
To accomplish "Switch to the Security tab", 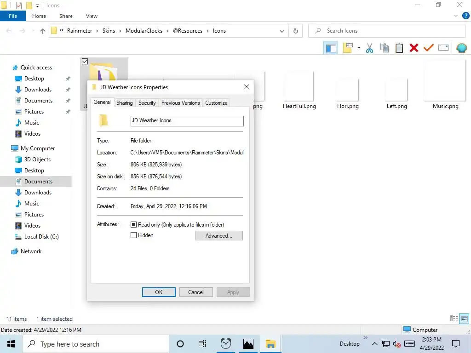I will (x=147, y=103).
